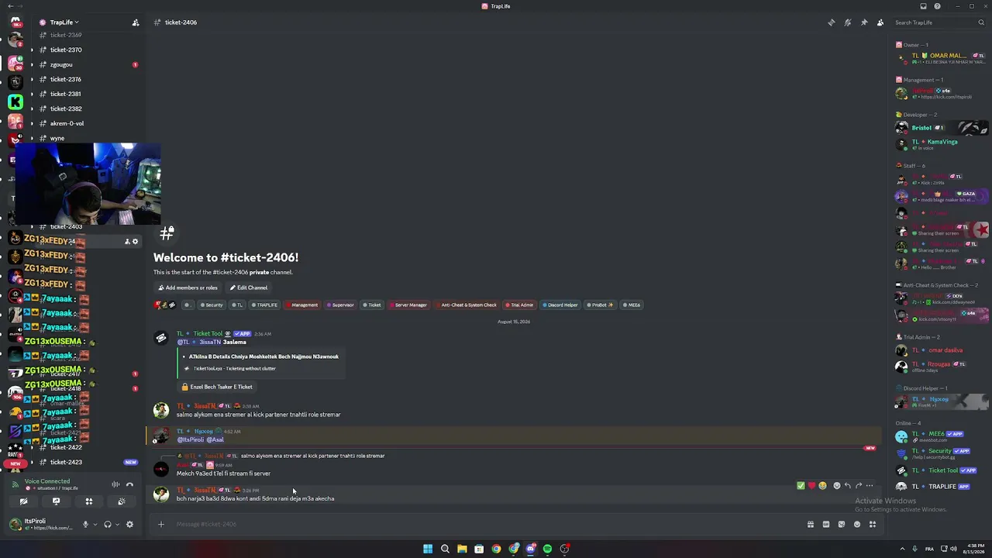992x558 pixels.
Task: Open the Apps launcher in message bar
Action: click(x=873, y=524)
